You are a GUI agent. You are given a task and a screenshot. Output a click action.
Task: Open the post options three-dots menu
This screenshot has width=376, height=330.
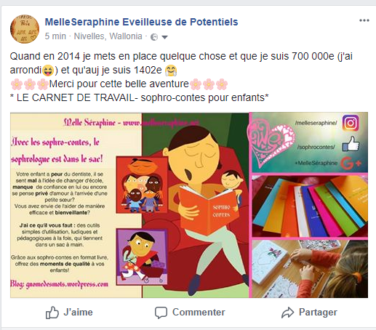tap(364, 20)
